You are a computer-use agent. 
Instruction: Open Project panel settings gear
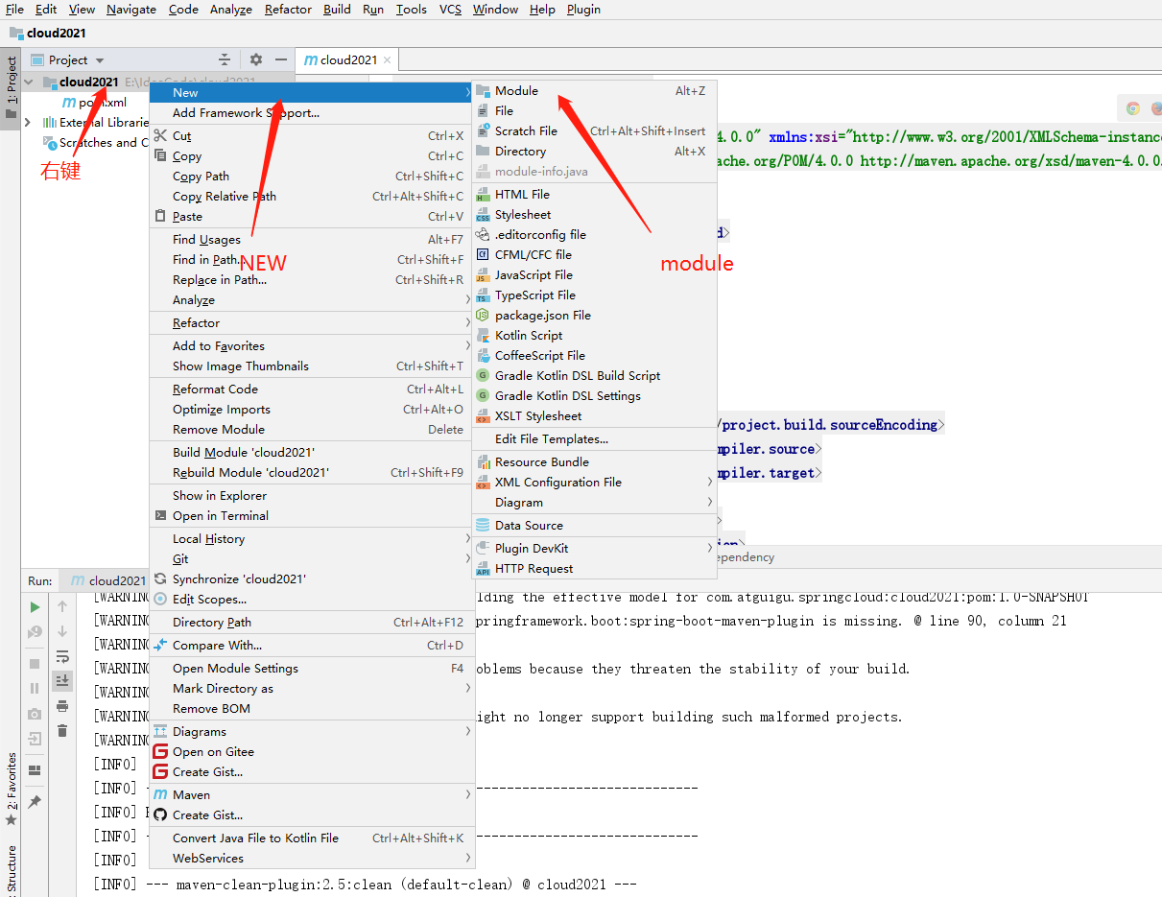(x=256, y=59)
